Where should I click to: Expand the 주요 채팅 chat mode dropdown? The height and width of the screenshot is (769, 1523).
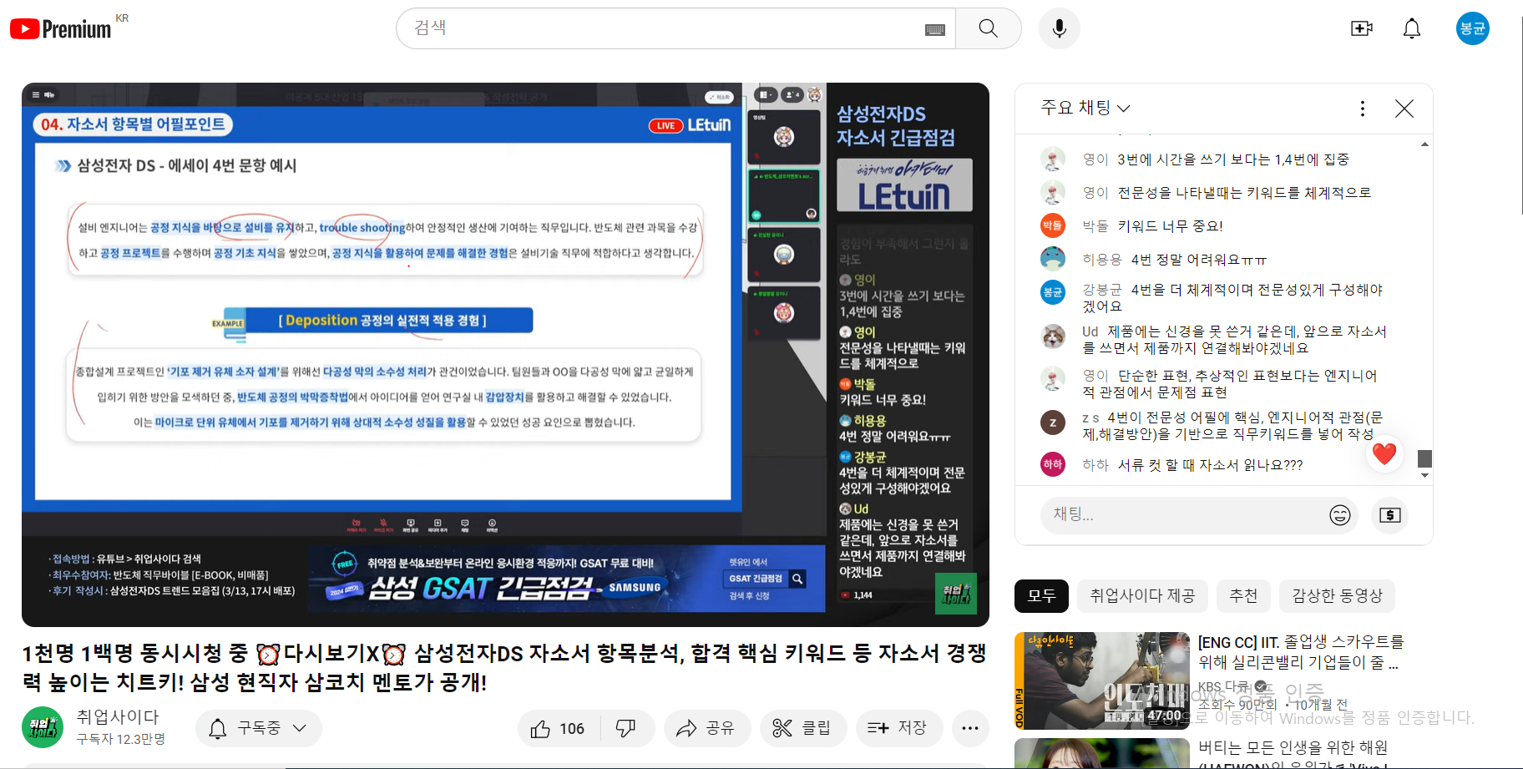click(x=1085, y=108)
